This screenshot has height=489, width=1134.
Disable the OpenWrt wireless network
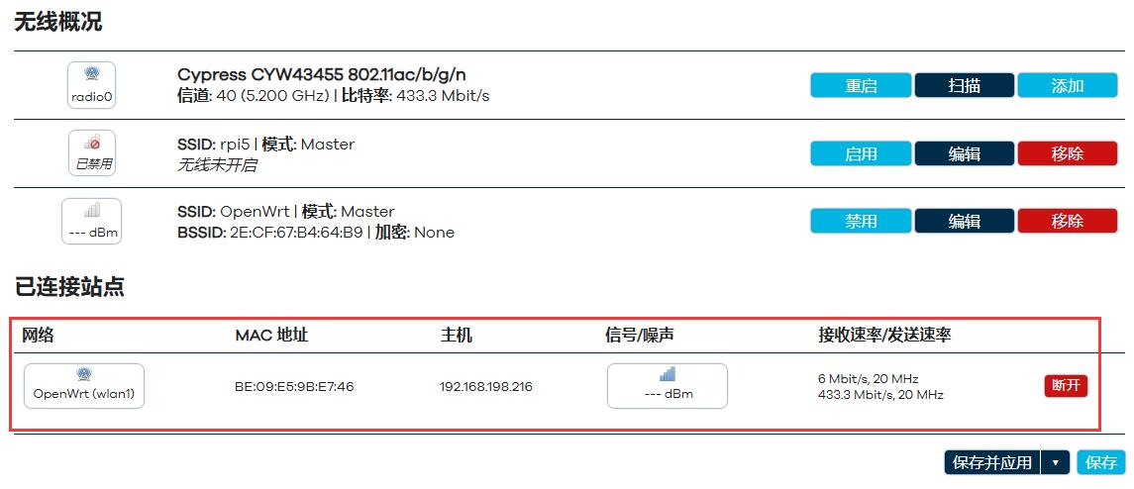pos(861,221)
